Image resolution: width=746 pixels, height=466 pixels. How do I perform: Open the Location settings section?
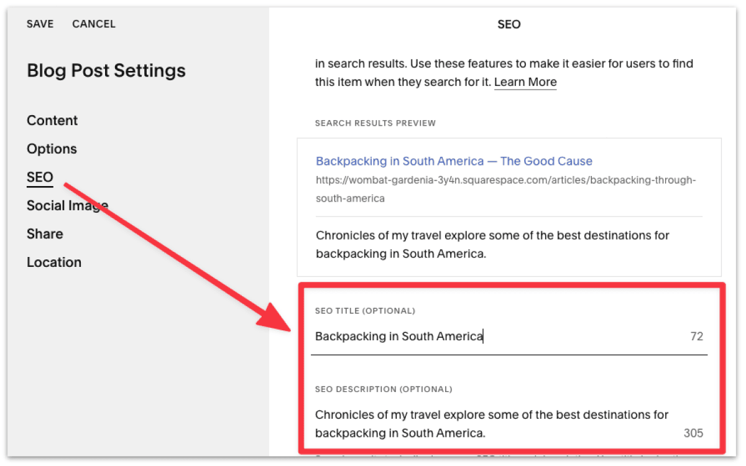[x=54, y=262]
